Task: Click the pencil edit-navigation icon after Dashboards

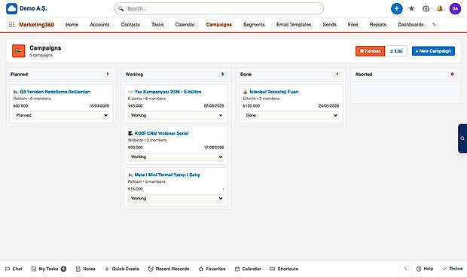Action: 434,25
